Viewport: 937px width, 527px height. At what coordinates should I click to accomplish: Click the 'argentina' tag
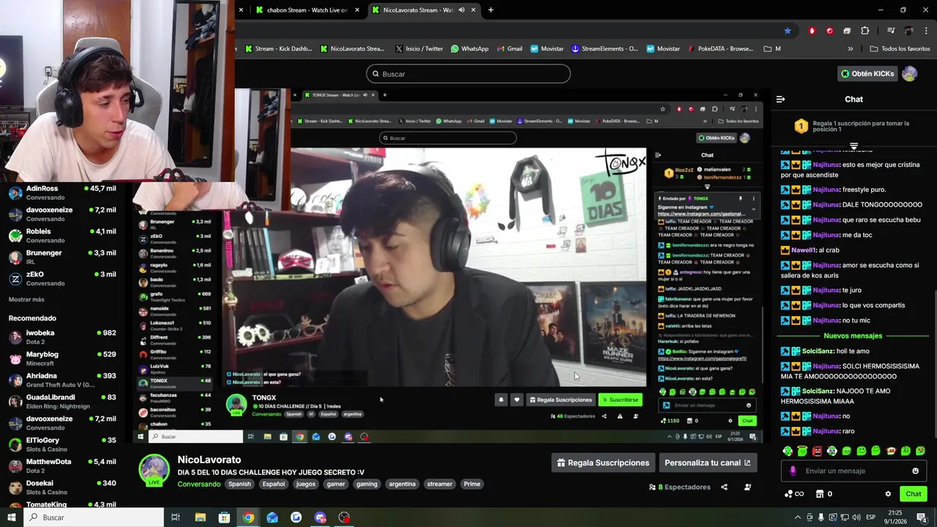[402, 484]
